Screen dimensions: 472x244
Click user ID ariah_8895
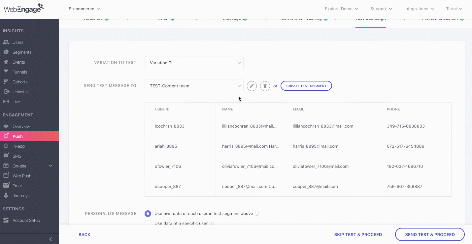pos(166,146)
